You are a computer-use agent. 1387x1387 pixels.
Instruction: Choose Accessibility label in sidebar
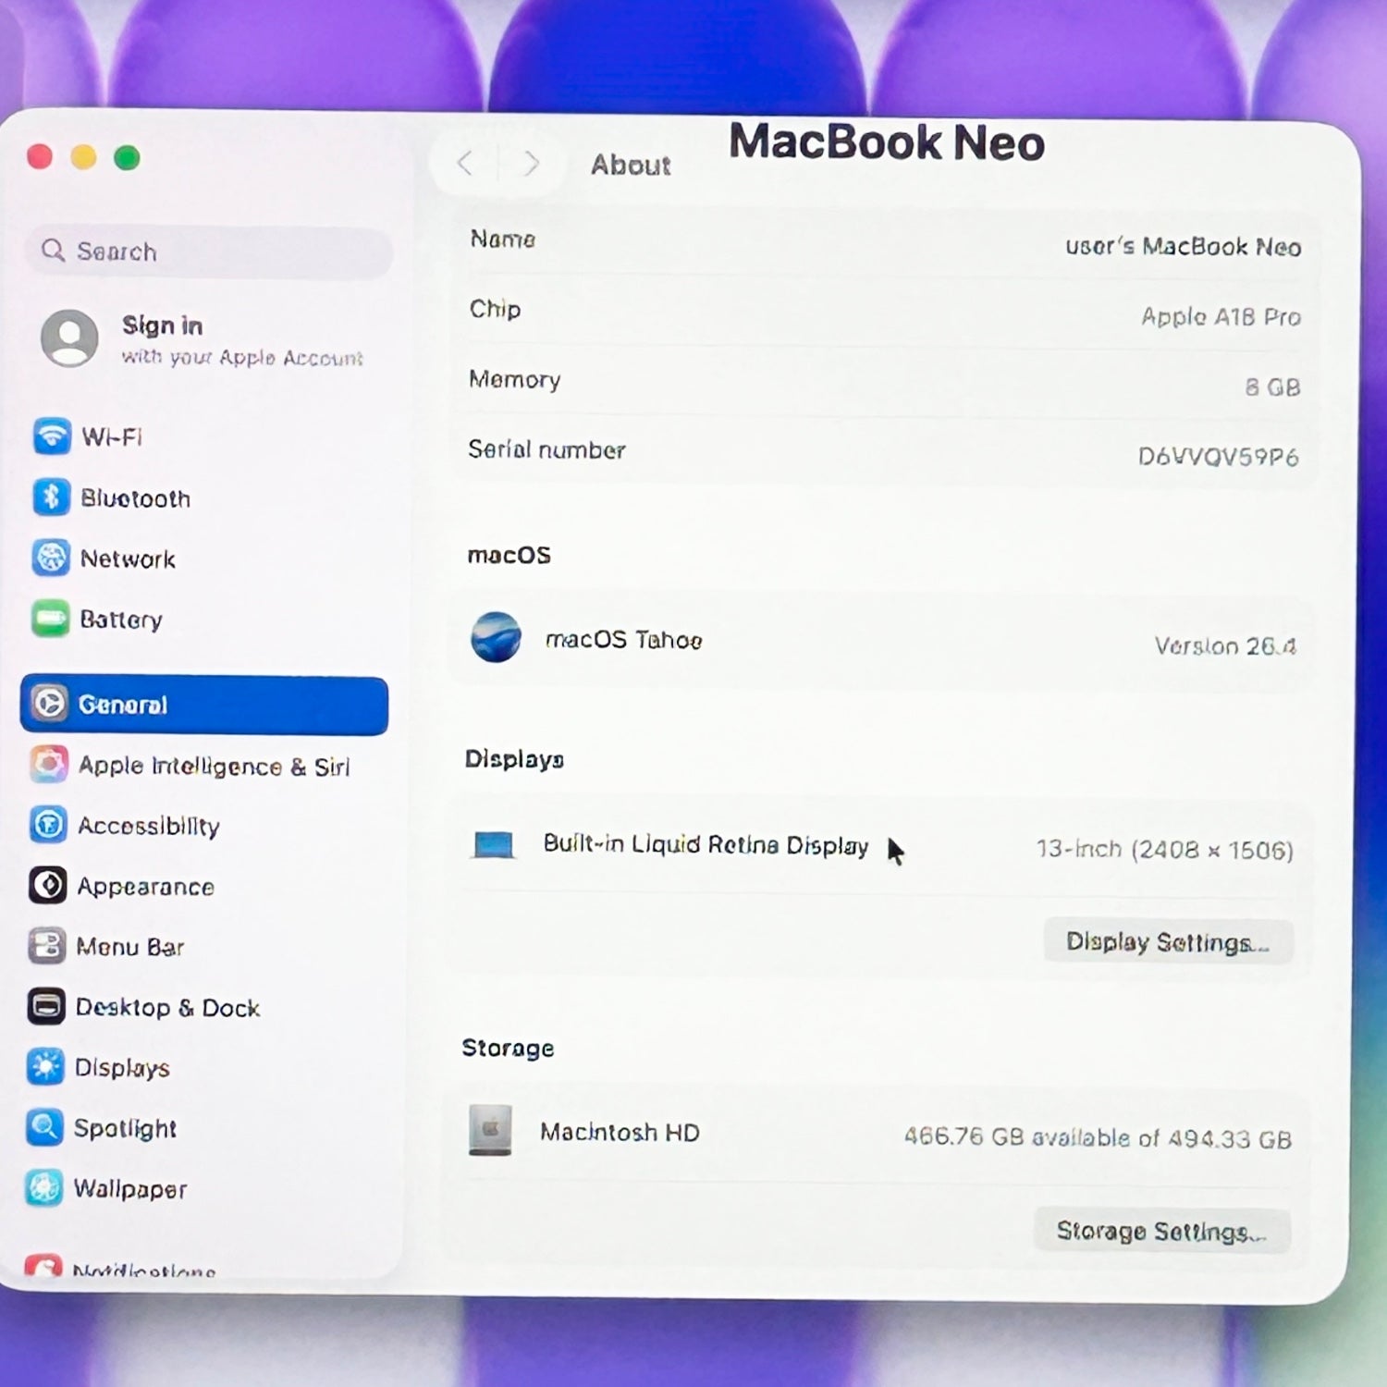click(x=149, y=826)
